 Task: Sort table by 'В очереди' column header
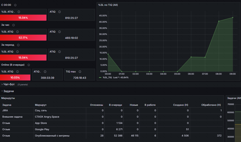pos(115,105)
